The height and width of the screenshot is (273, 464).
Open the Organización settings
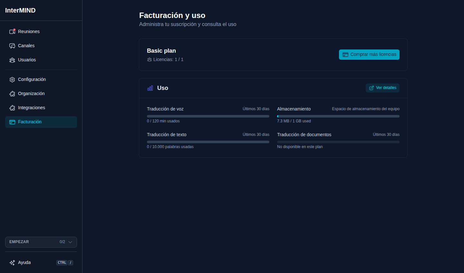pos(41,93)
